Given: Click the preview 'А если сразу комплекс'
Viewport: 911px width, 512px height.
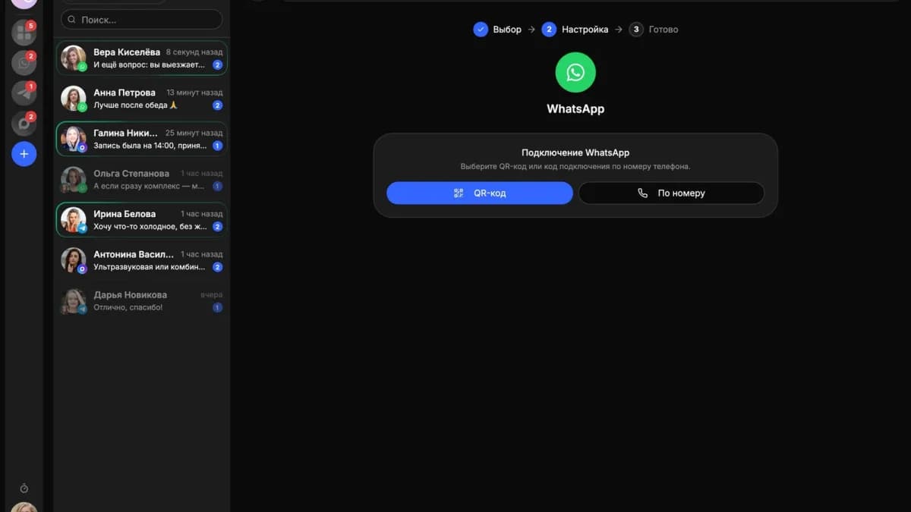Looking at the screenshot, I should (149, 186).
